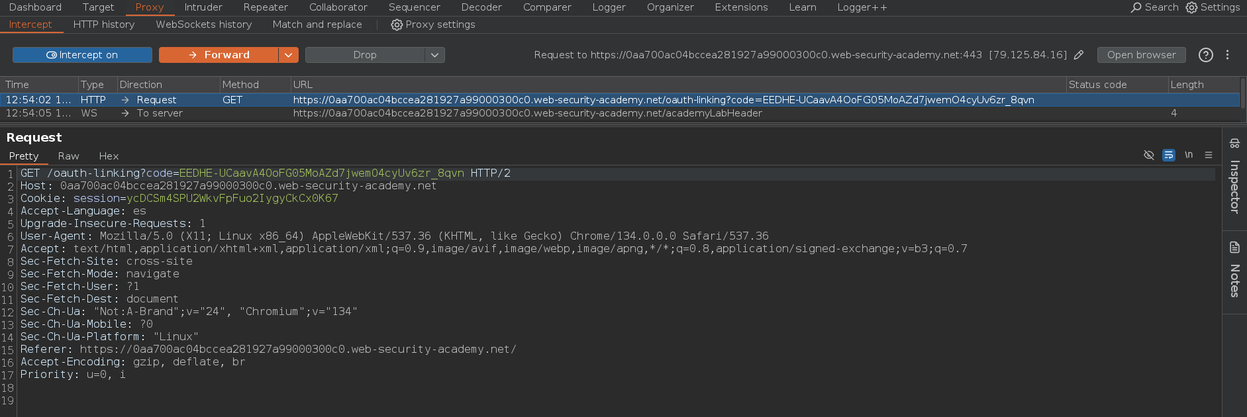
Task: Switch to the HTTP history tab
Action: (104, 24)
